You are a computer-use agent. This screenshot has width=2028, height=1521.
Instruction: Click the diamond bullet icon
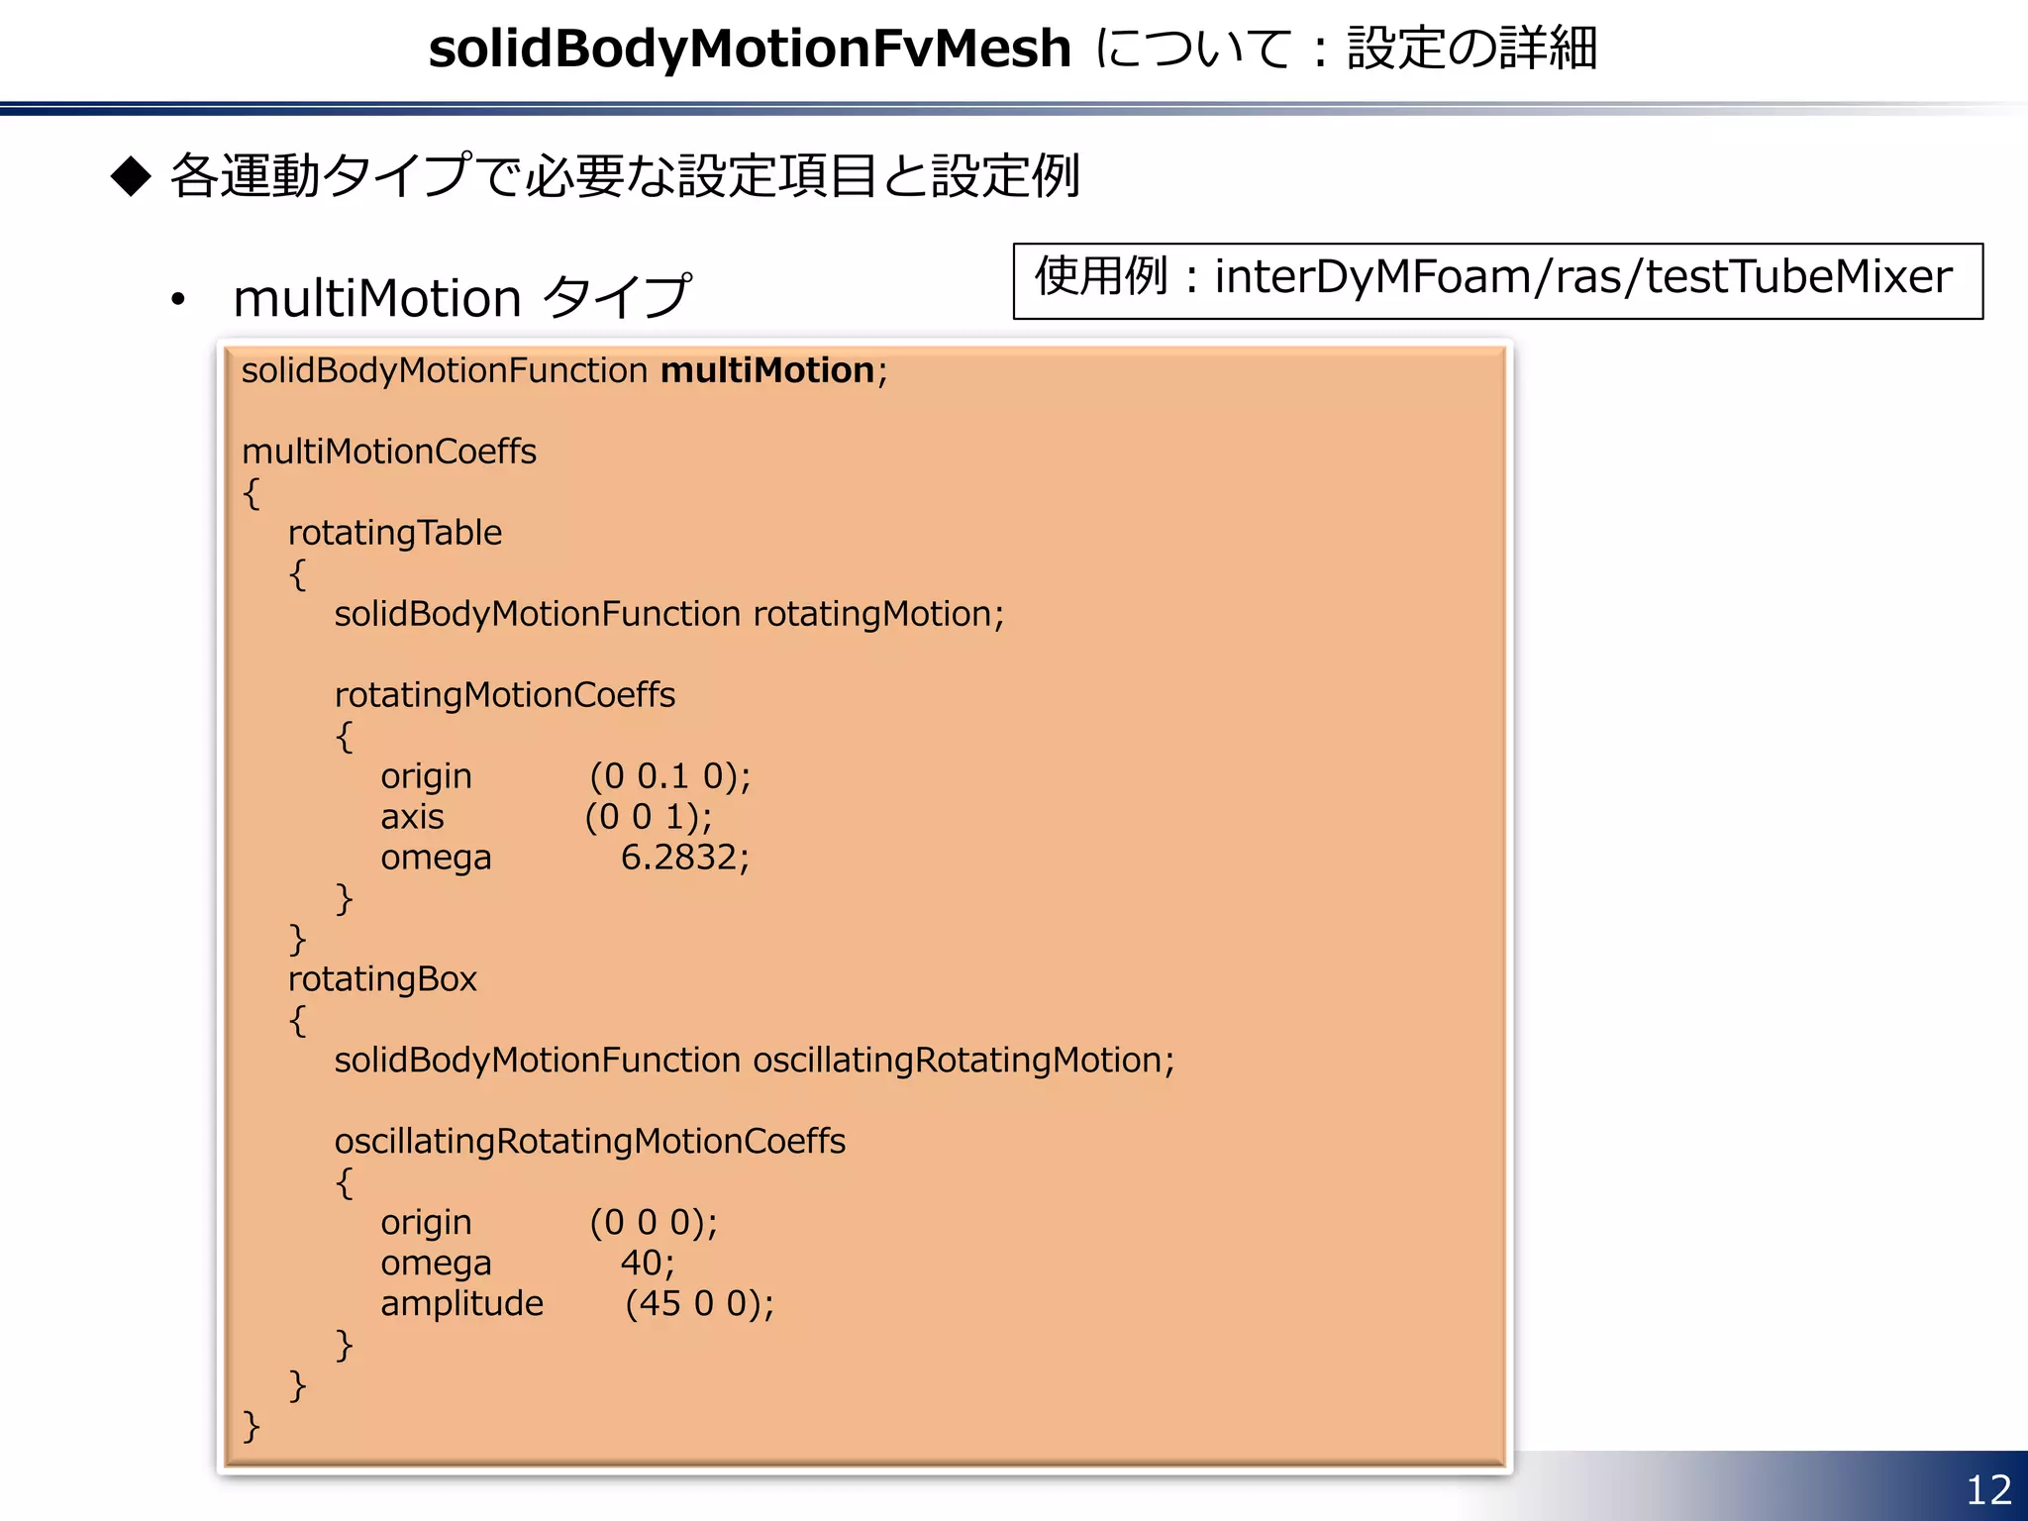pos(131,176)
